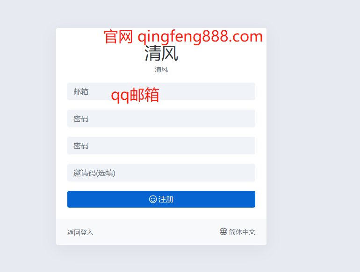Submit the form with the blue 注册 button
Screen dimensions: 360x272
coord(161,199)
